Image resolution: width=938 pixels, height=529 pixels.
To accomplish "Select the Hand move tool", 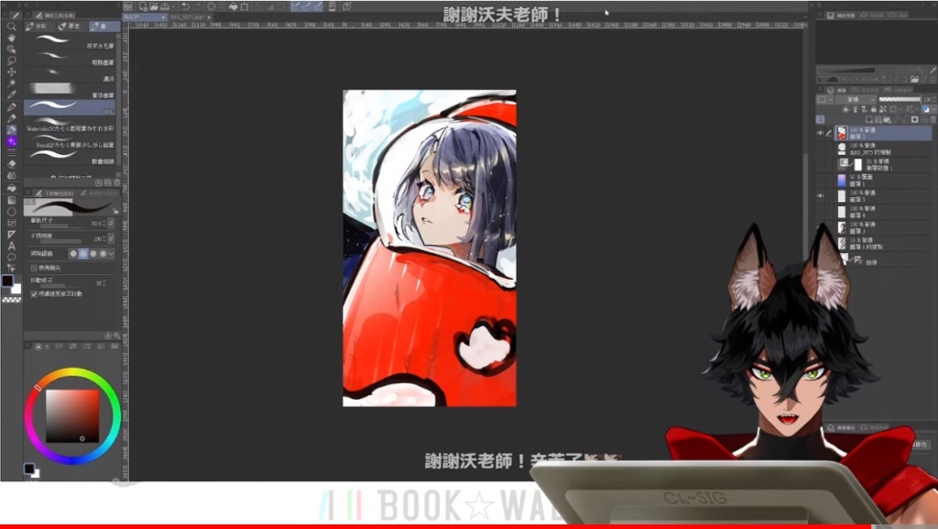I will 11,38.
